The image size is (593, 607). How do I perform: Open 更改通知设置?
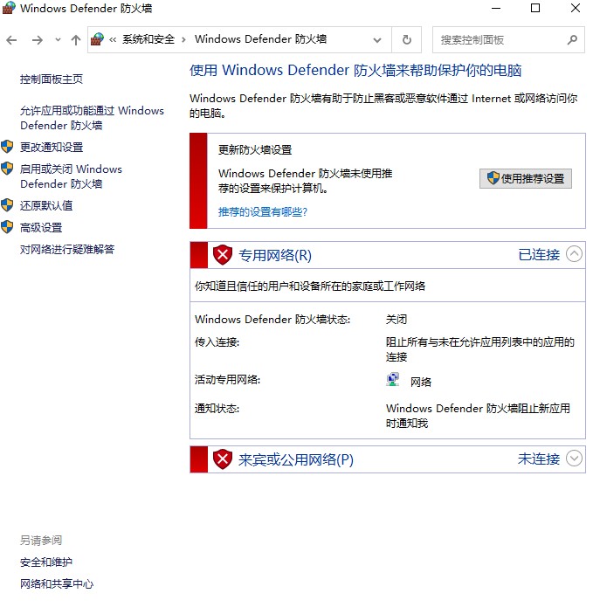52,147
